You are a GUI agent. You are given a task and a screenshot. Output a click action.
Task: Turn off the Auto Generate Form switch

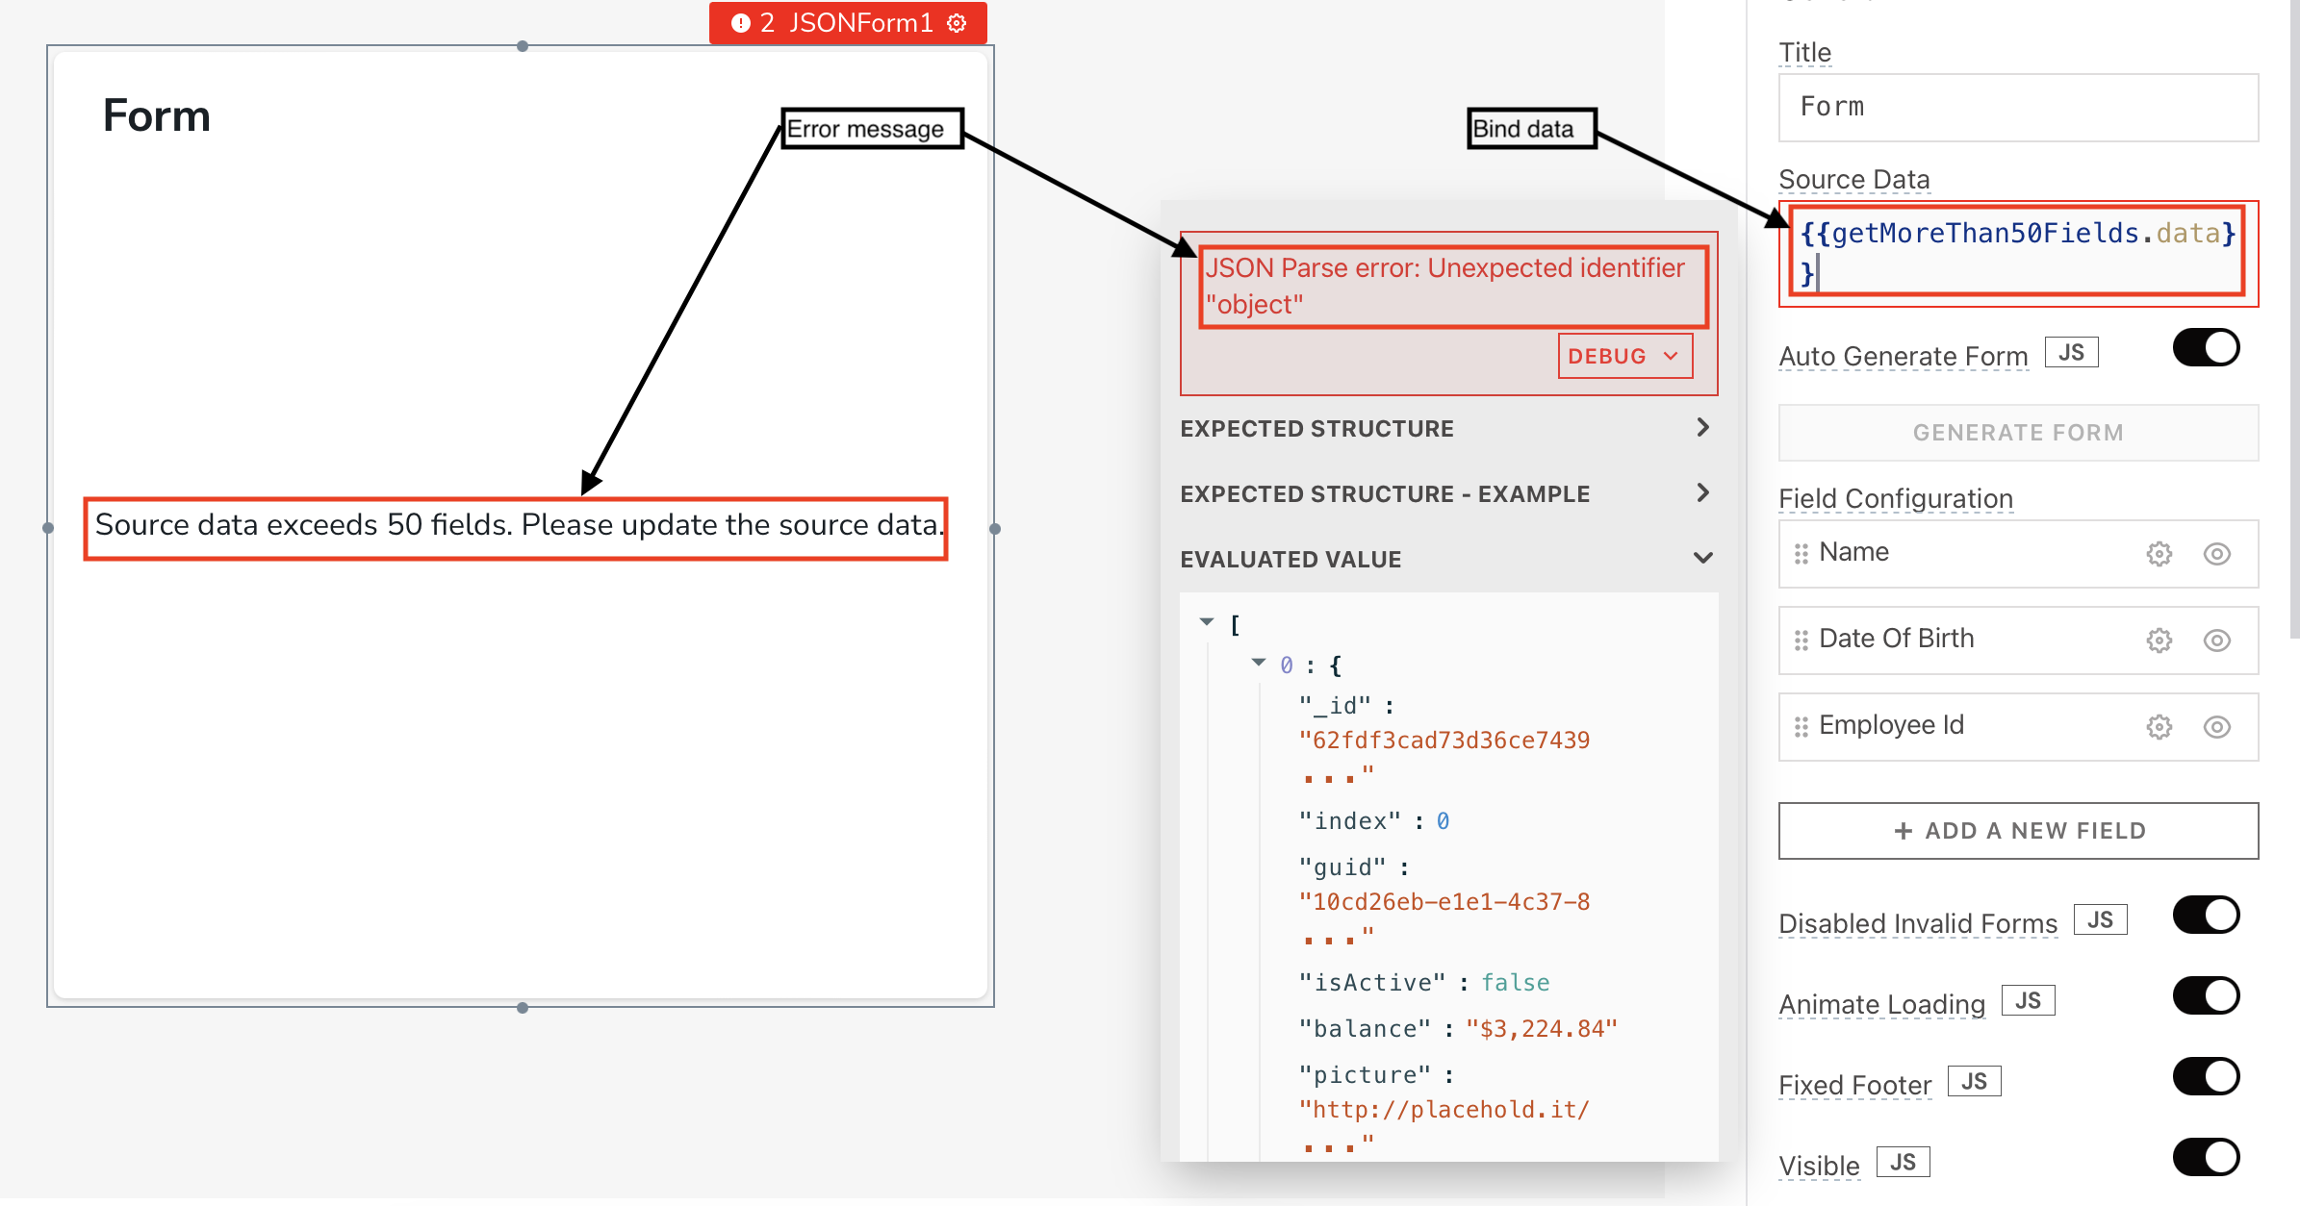(x=2207, y=348)
